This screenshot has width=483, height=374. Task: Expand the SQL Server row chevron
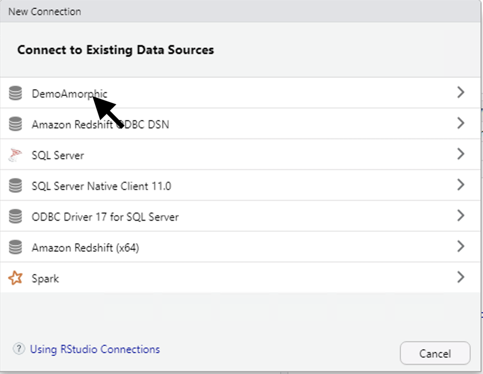(461, 154)
